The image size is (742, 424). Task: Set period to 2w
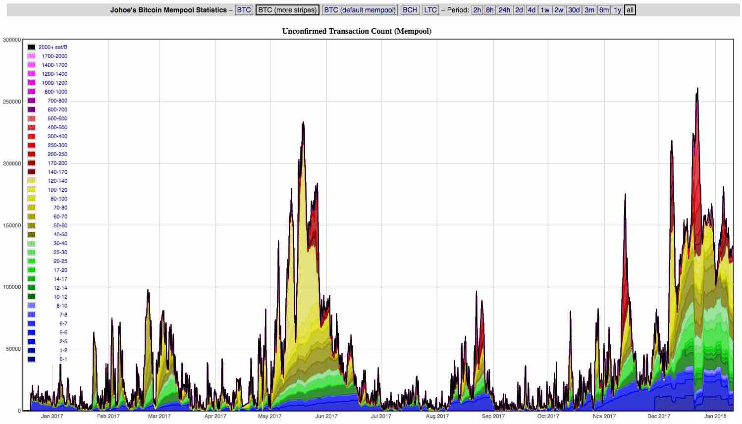tap(559, 10)
